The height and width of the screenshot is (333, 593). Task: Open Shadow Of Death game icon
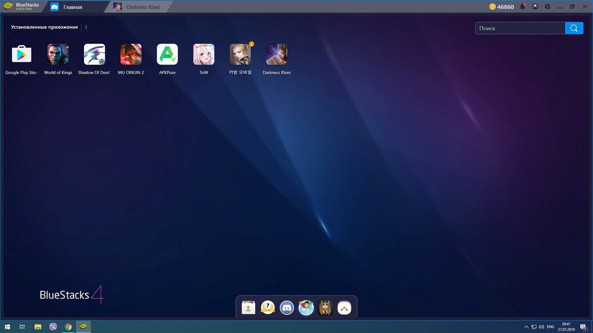tap(94, 54)
